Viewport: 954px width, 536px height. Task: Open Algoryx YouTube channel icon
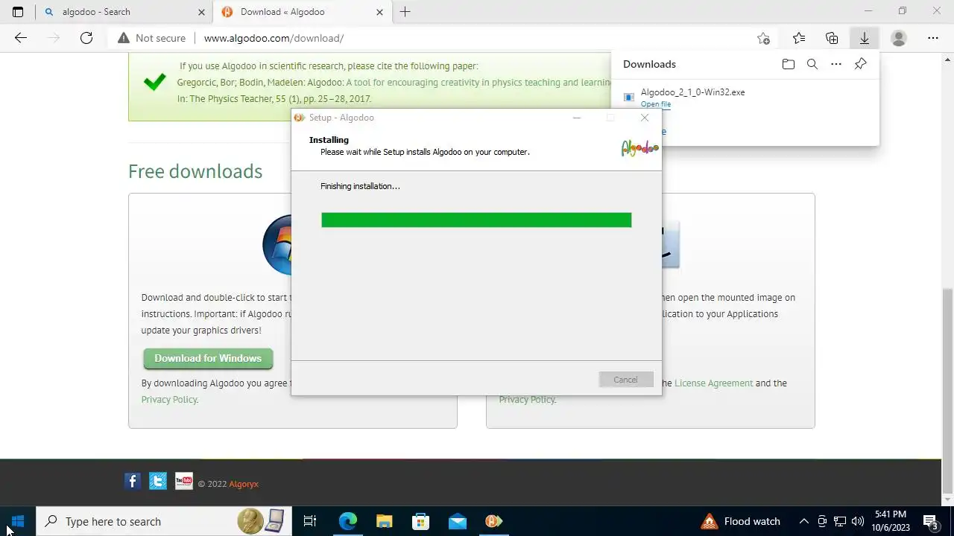pos(183,481)
